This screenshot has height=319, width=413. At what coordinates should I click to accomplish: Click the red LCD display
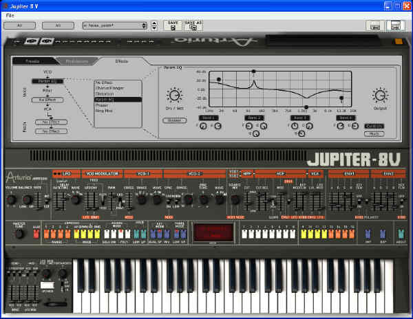click(213, 232)
